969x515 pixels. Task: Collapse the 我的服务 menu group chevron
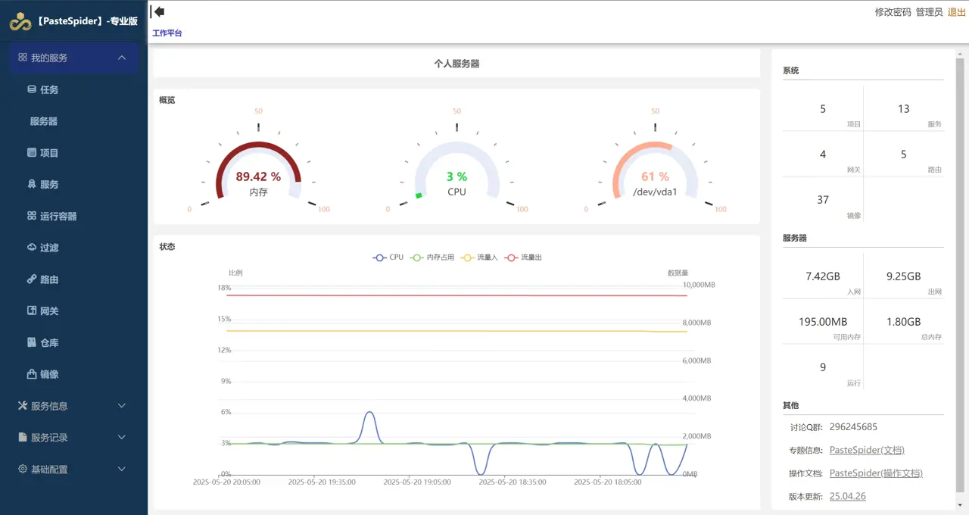click(x=122, y=58)
